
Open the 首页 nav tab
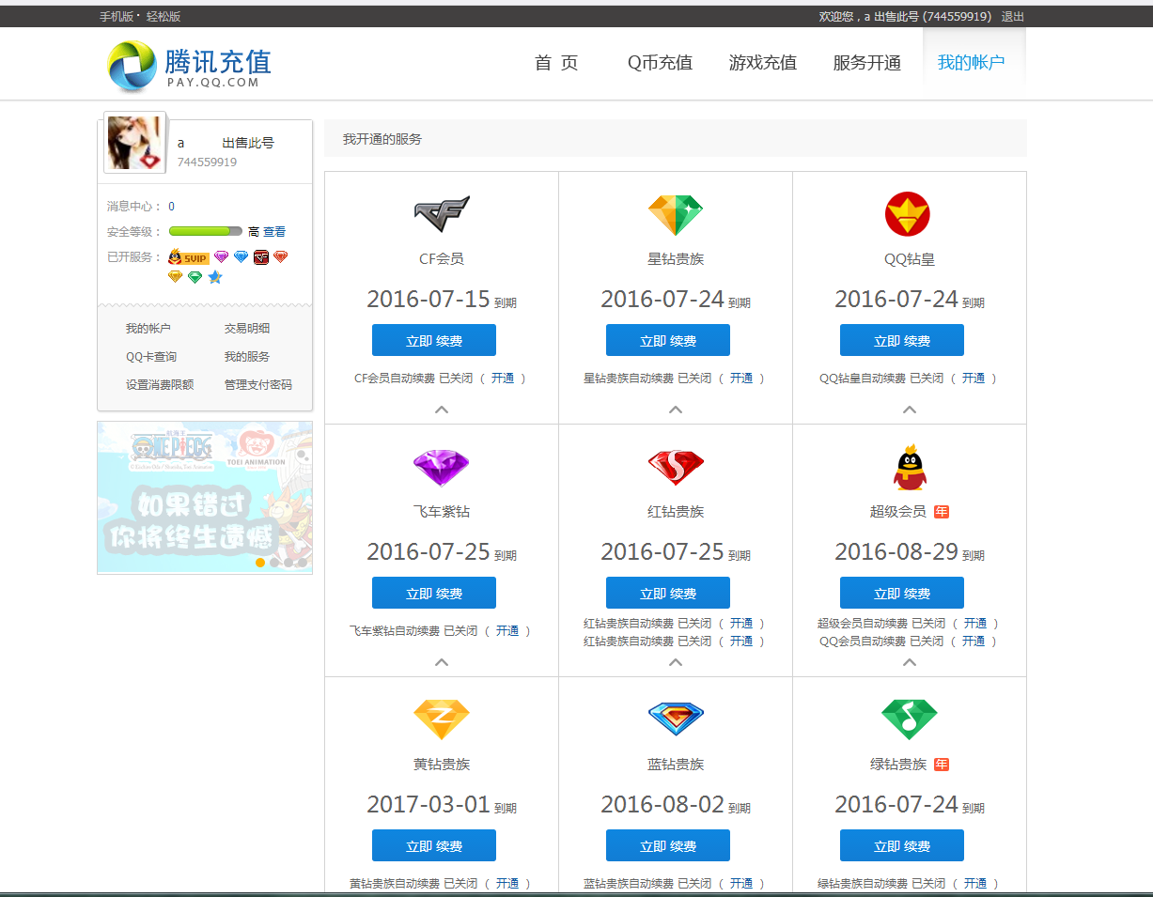[556, 63]
